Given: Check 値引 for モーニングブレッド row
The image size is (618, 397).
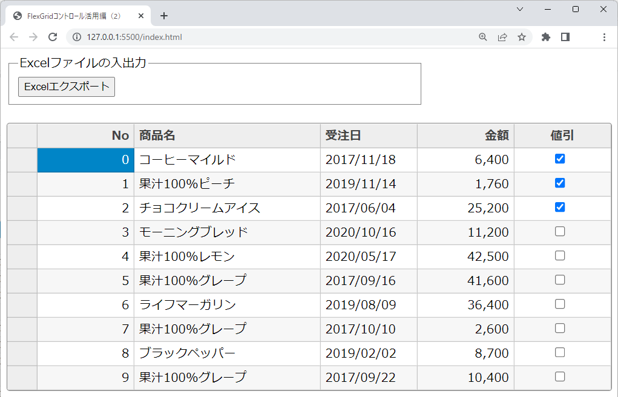Looking at the screenshot, I should pyautogui.click(x=560, y=231).
